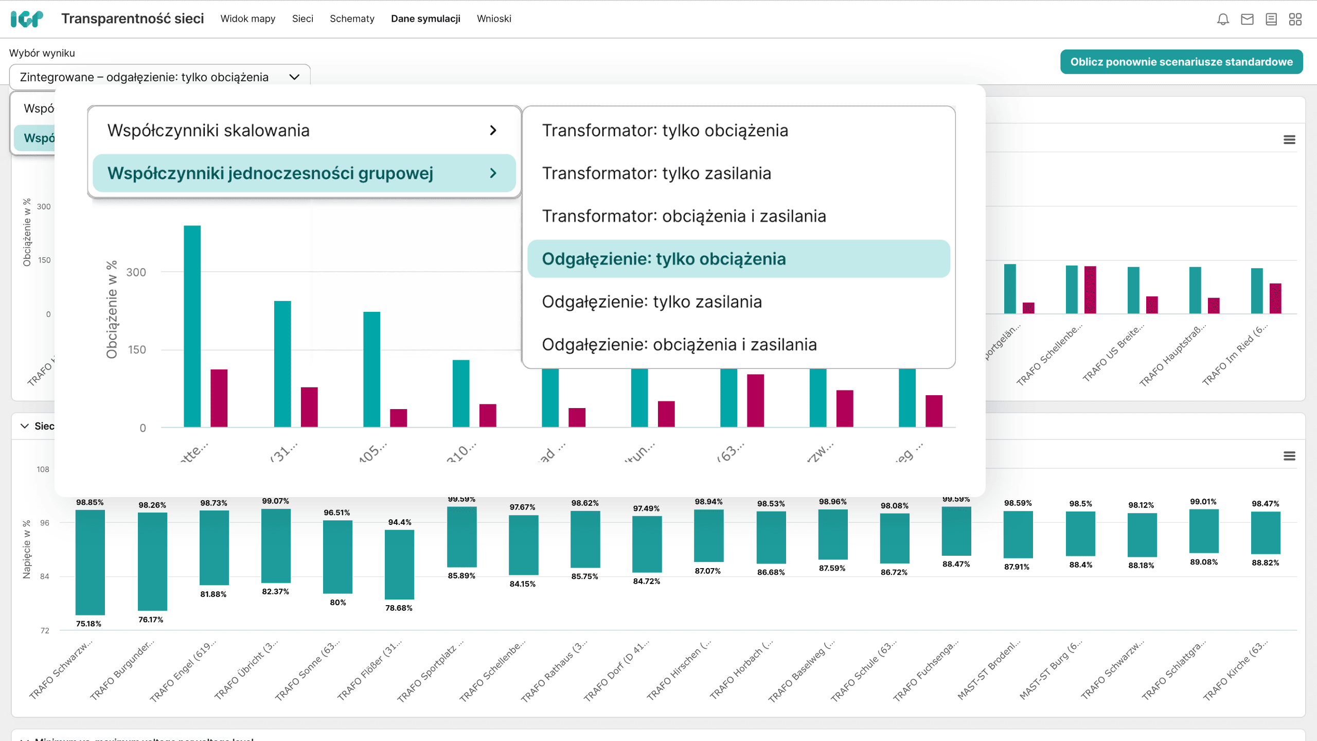Go to Wnioski page link
The image size is (1317, 741).
[493, 19]
